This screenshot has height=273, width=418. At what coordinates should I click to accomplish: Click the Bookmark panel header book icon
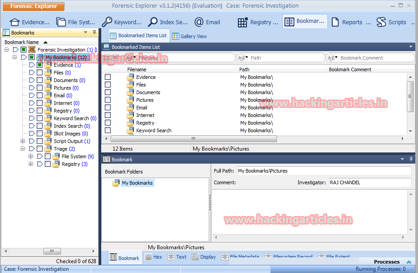[107, 159]
